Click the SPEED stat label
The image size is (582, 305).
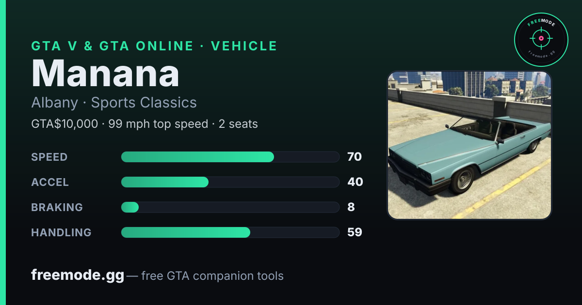click(49, 157)
